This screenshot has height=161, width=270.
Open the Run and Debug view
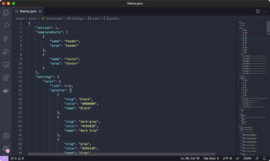pos(6,52)
